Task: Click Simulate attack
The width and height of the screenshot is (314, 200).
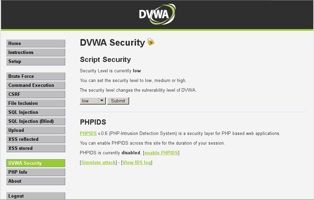Action: [x=98, y=162]
